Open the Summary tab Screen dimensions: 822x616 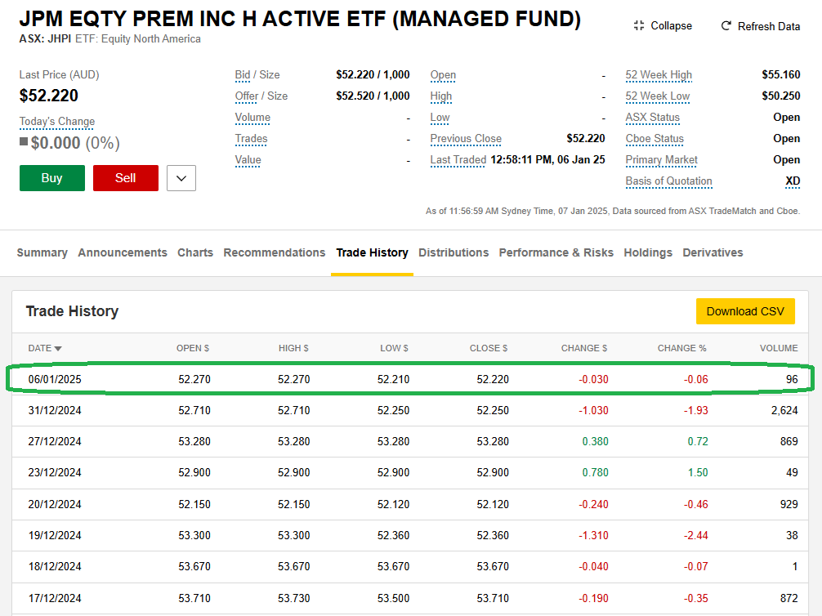[x=42, y=252]
